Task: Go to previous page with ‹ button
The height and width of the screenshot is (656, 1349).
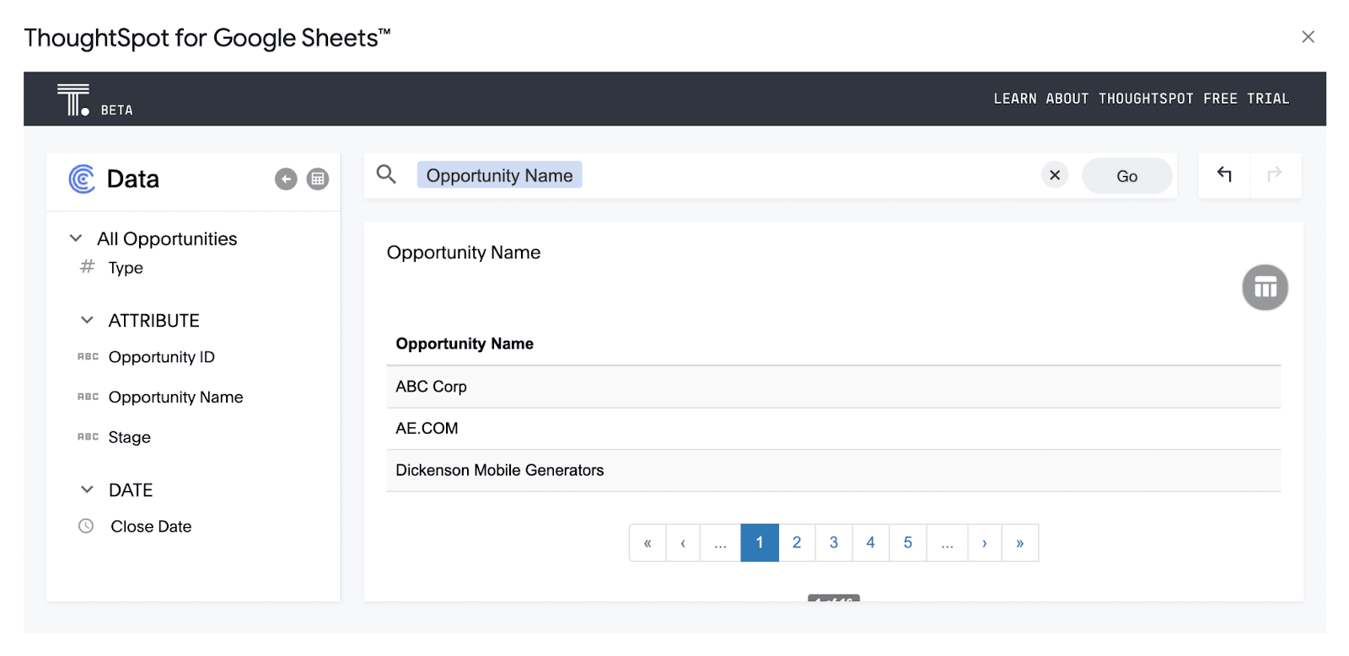Action: (683, 543)
